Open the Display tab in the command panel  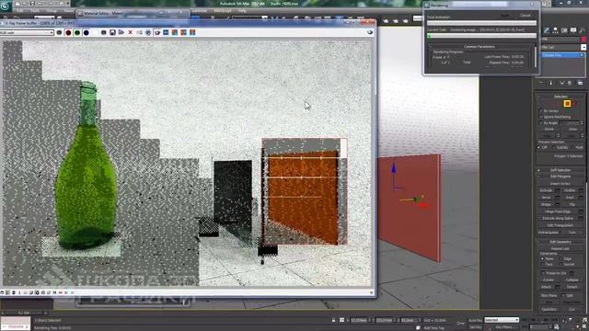[x=573, y=30]
